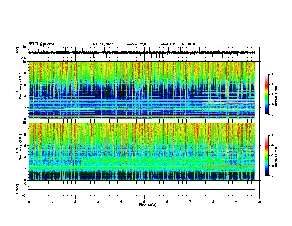Image resolution: width=292 pixels, height=226 pixels.
Task: Click the "6" kHz tick of ch.2 spectrogram
Action: point(25,146)
